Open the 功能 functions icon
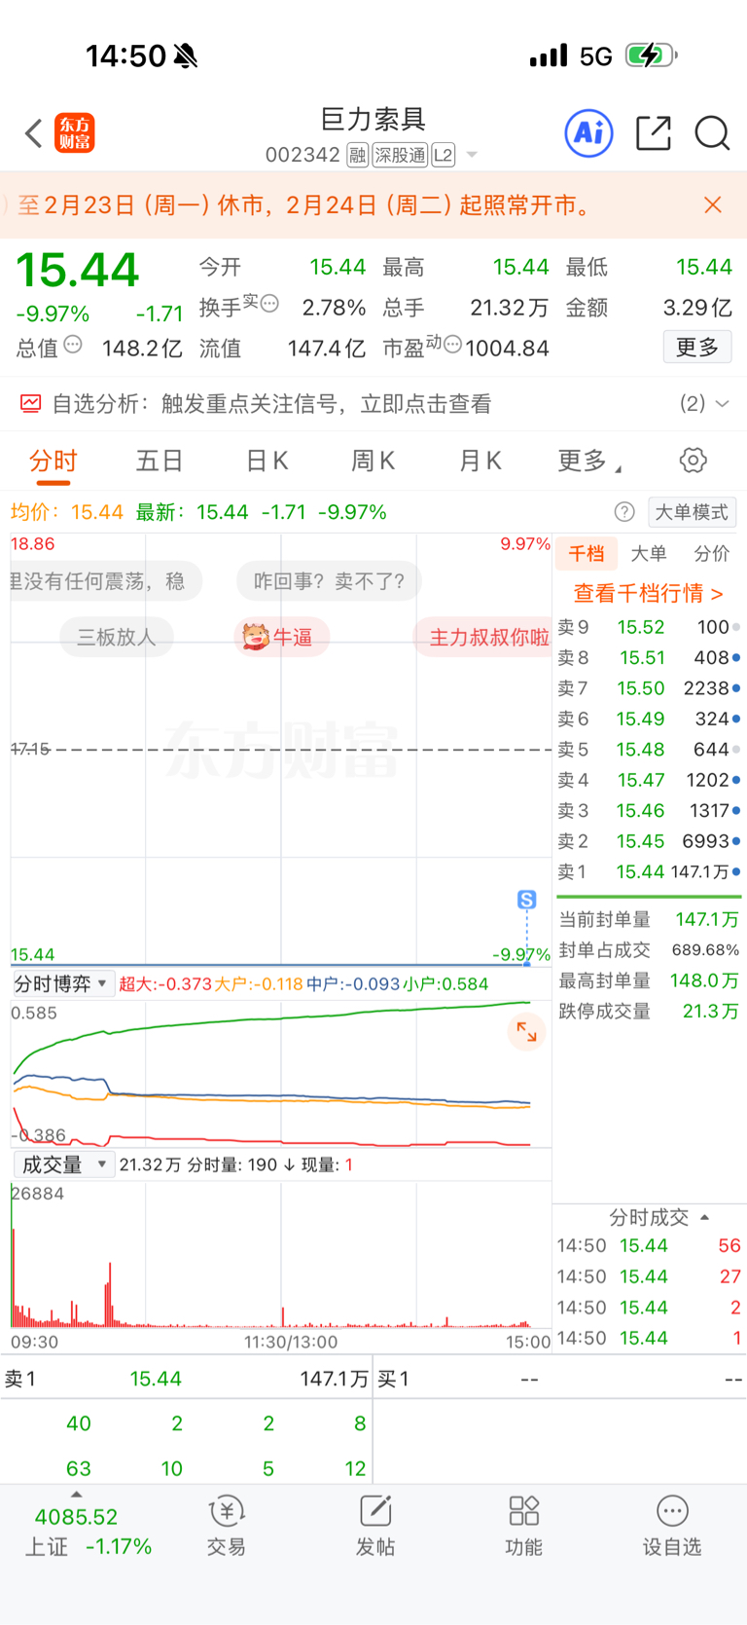The width and height of the screenshot is (747, 1625). coord(524,1525)
